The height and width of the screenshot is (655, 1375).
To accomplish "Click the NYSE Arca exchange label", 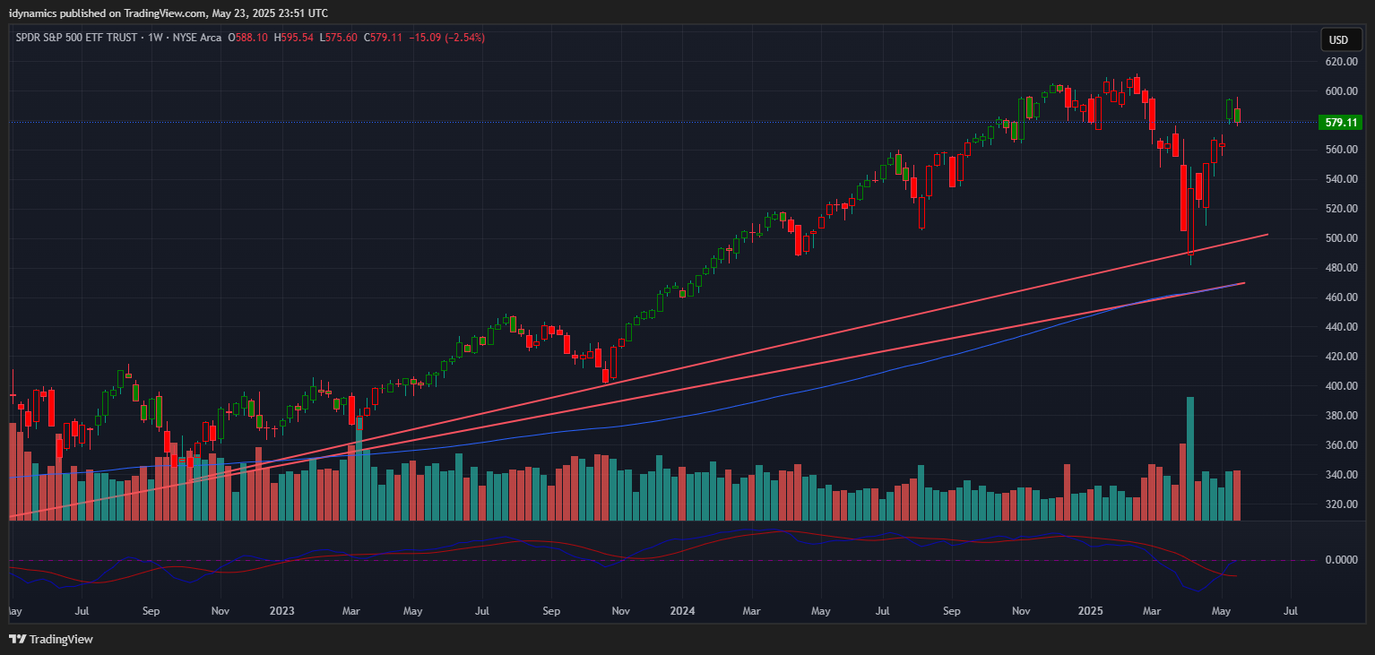I will pyautogui.click(x=196, y=38).
